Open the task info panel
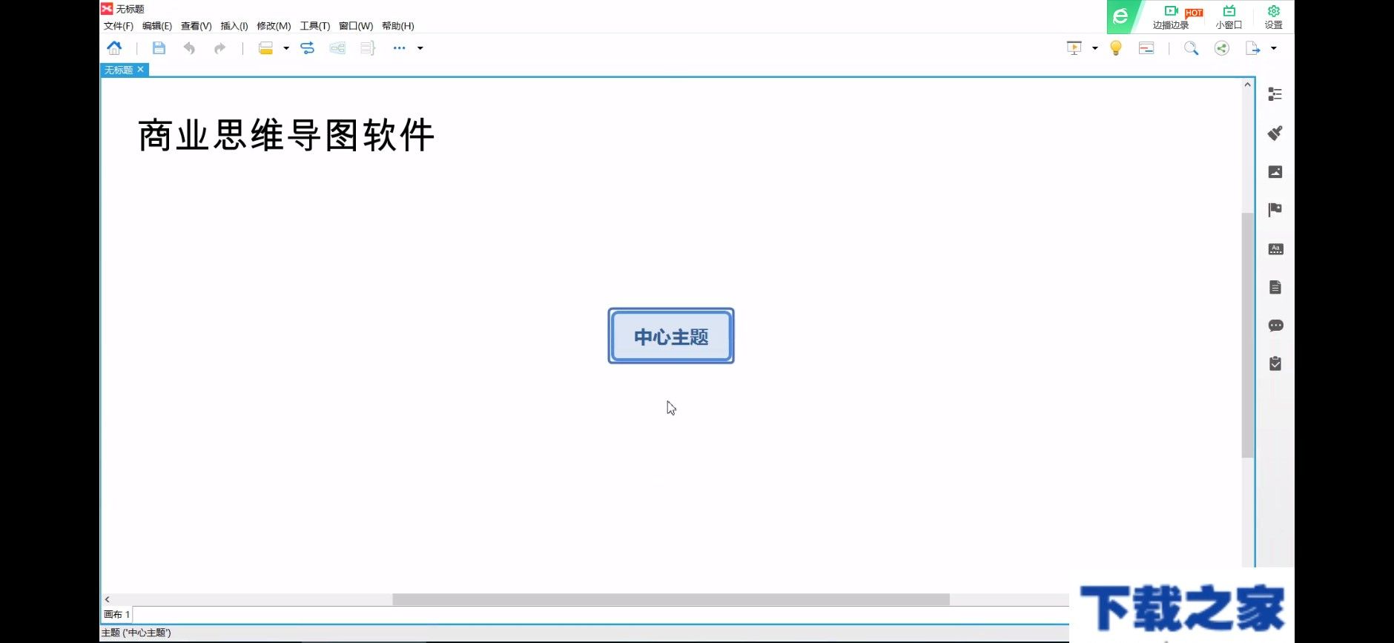The width and height of the screenshot is (1394, 643). pos(1275,363)
